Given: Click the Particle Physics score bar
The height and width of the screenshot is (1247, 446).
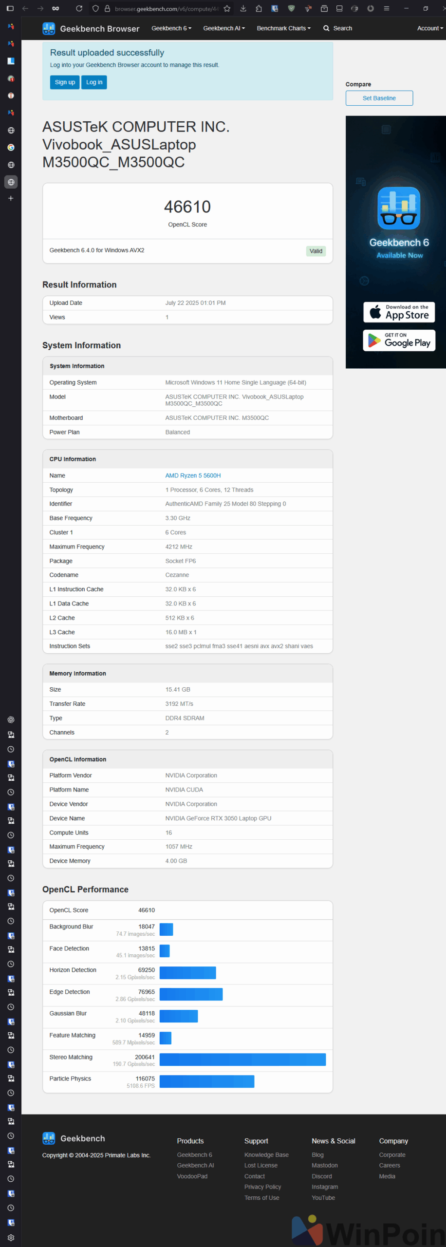Looking at the screenshot, I should coord(207,1081).
